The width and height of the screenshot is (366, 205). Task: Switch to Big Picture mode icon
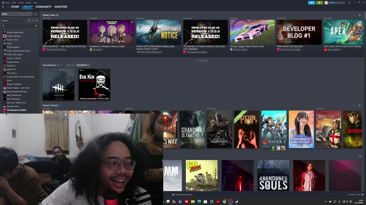click(x=349, y=3)
